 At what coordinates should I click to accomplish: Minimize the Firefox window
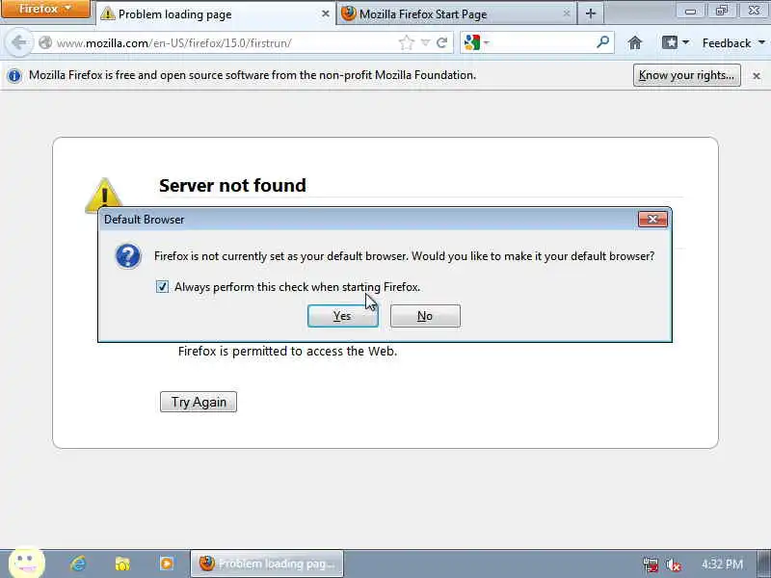pyautogui.click(x=690, y=11)
